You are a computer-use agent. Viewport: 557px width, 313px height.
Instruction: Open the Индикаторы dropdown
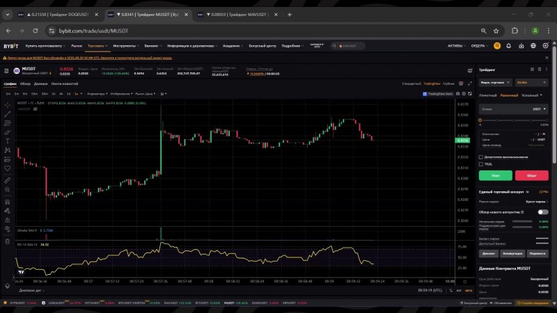[x=96, y=93]
